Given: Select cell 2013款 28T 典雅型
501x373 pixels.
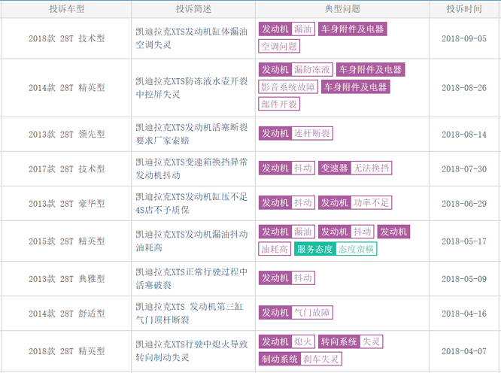Looking at the screenshot, I should tap(67, 279).
